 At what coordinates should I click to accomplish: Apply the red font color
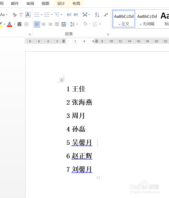tap(10, 24)
